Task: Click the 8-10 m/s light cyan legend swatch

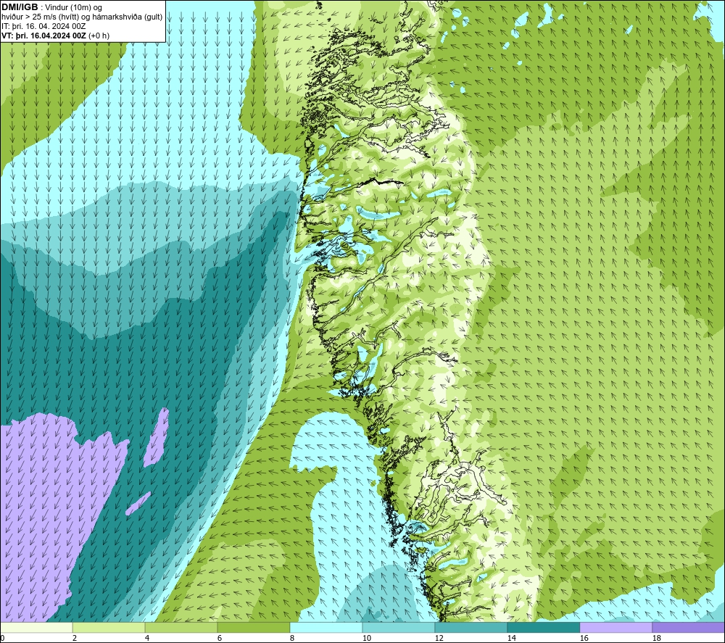Action: (x=326, y=627)
